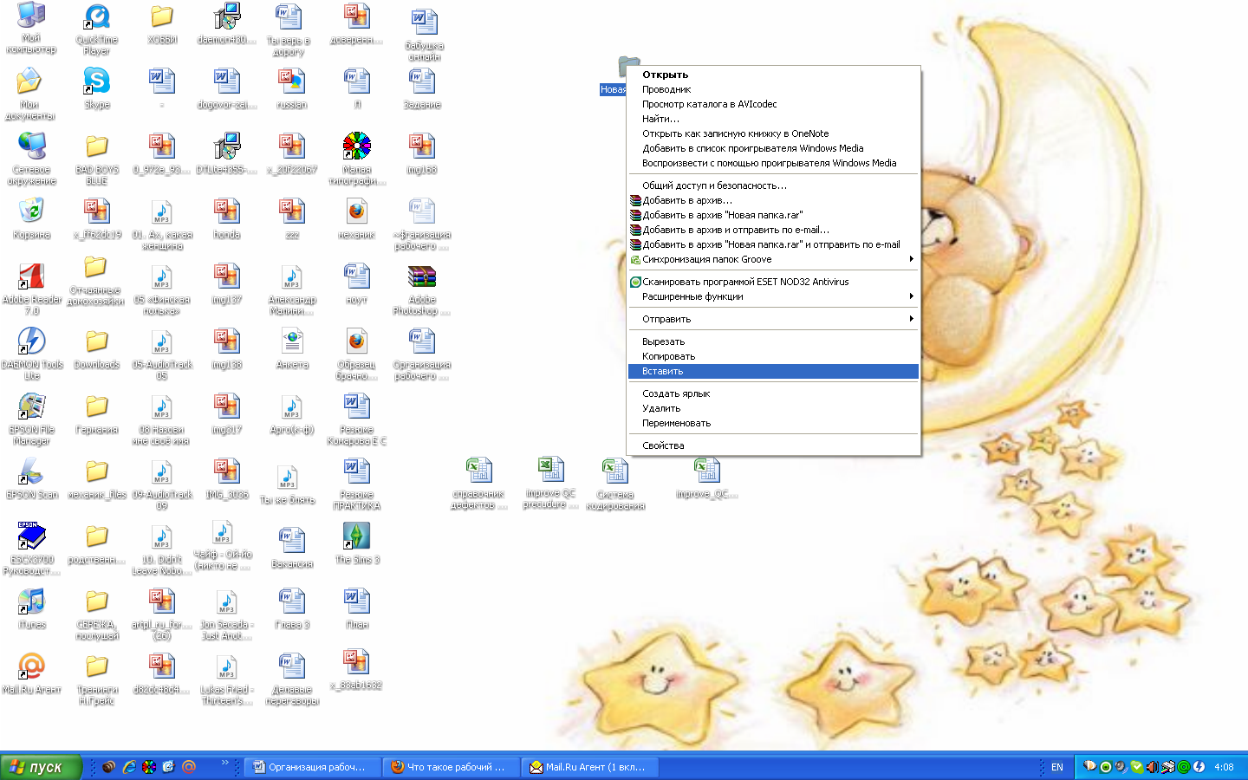Select Просмотр каталога в AVIcodec
Viewport: 1248px width, 780px height.
click(x=773, y=104)
